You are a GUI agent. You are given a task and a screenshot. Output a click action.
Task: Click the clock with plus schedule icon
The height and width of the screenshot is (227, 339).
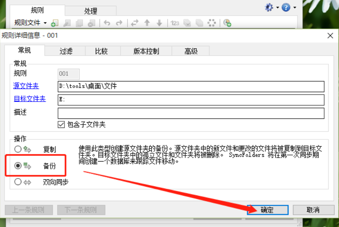pos(227,23)
